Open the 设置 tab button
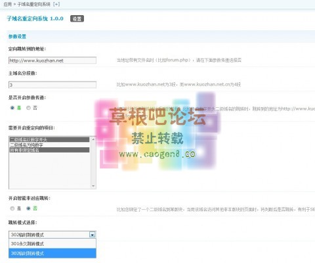 77,19
